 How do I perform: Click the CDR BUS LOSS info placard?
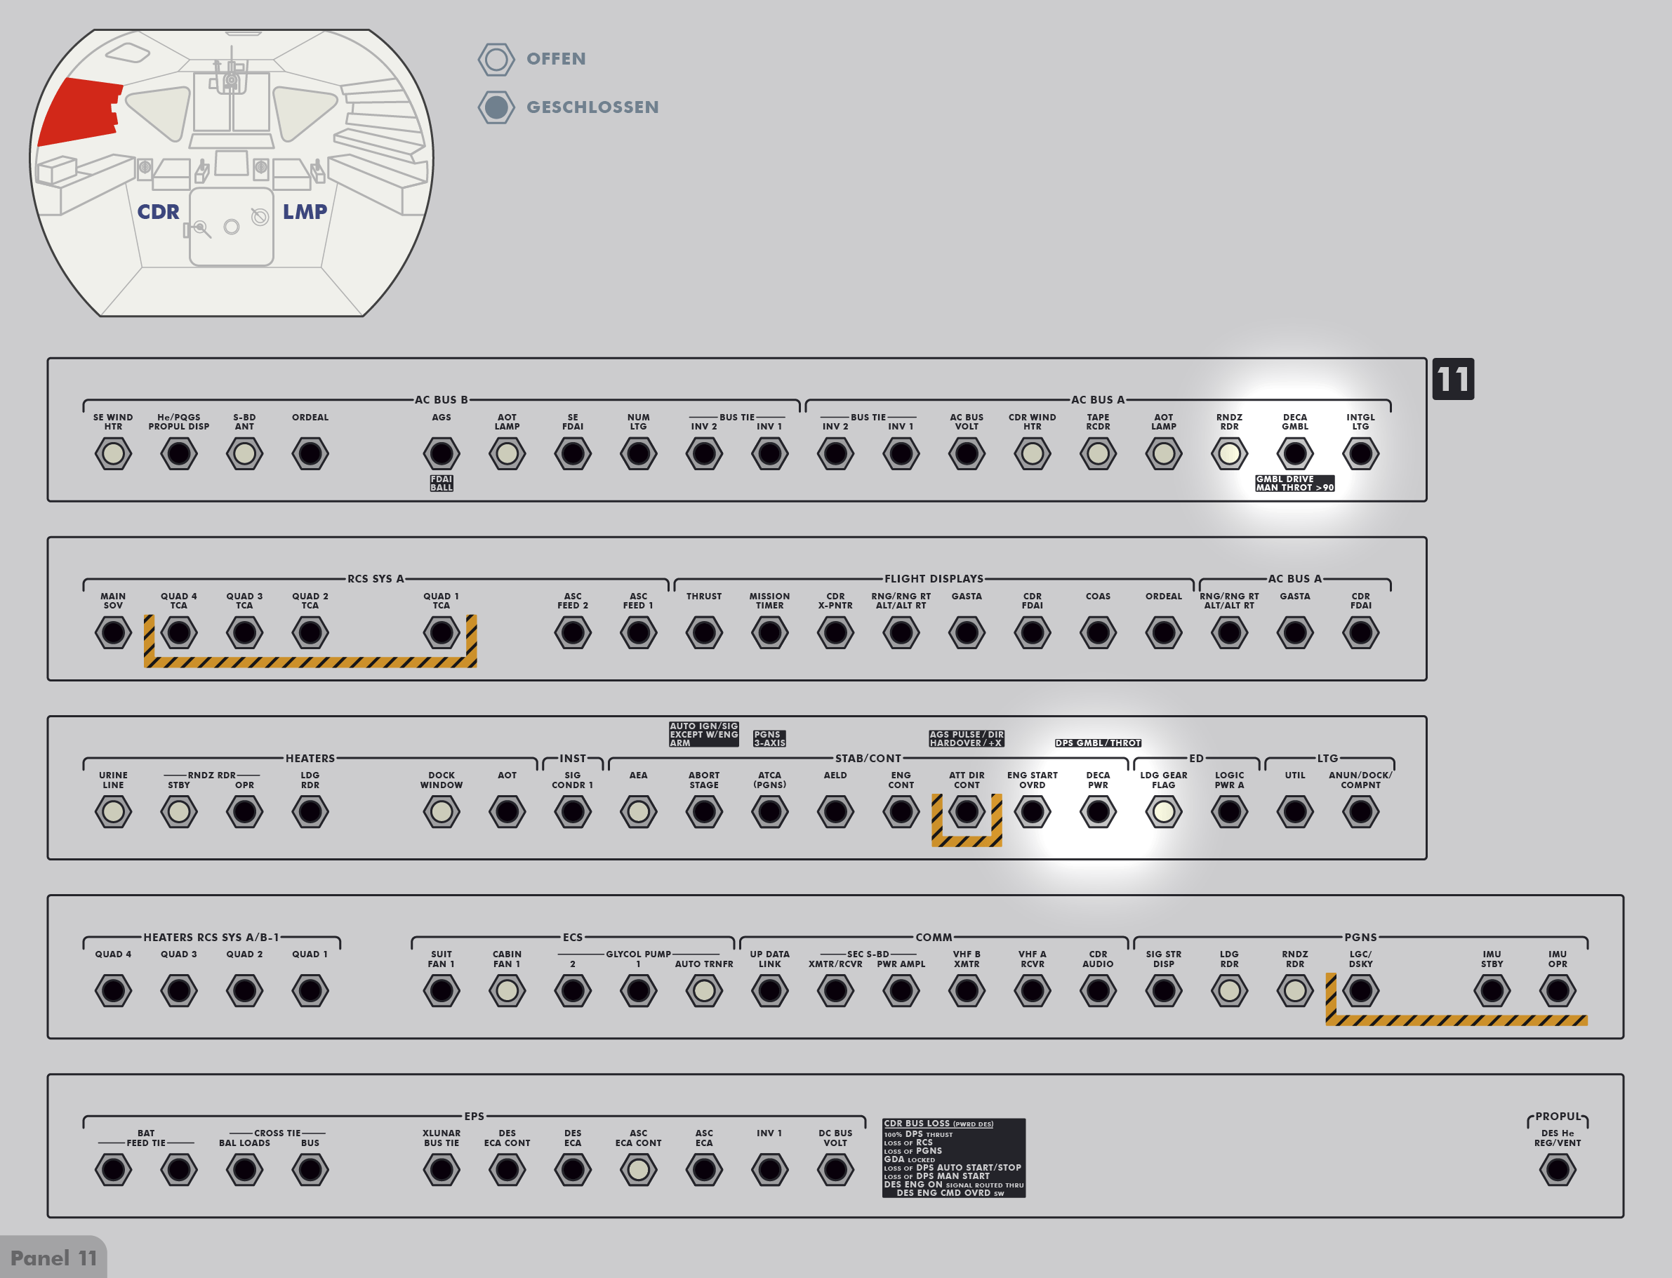pyautogui.click(x=953, y=1158)
